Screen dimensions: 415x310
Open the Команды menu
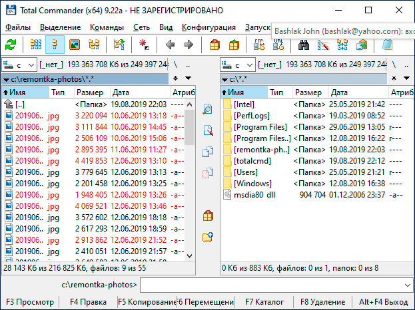[107, 27]
